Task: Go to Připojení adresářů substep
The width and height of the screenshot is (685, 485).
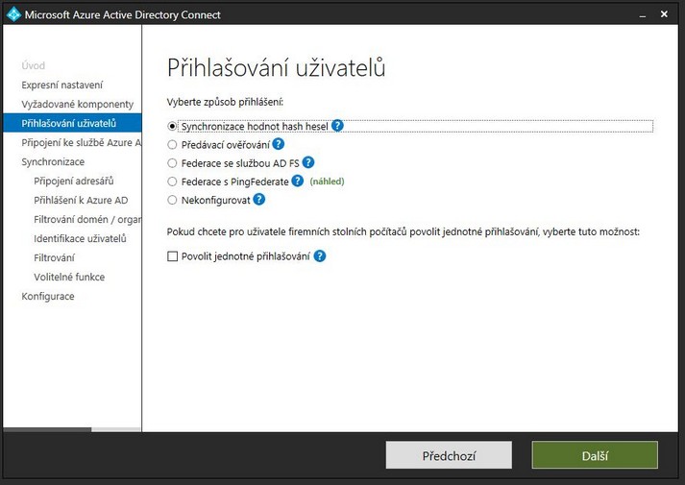Action: coord(73,181)
